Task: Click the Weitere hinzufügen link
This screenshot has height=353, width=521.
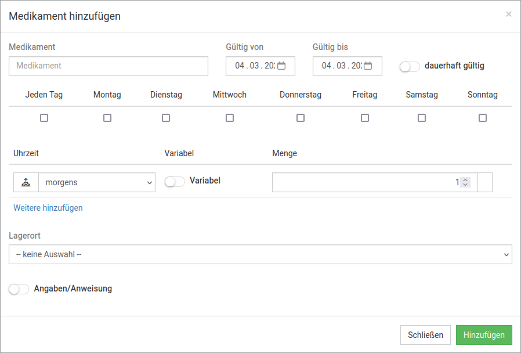Action: click(x=48, y=208)
